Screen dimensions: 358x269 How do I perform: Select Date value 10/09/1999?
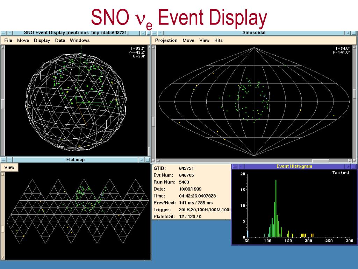190,189
